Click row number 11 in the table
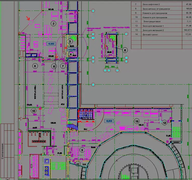 point(137,21)
